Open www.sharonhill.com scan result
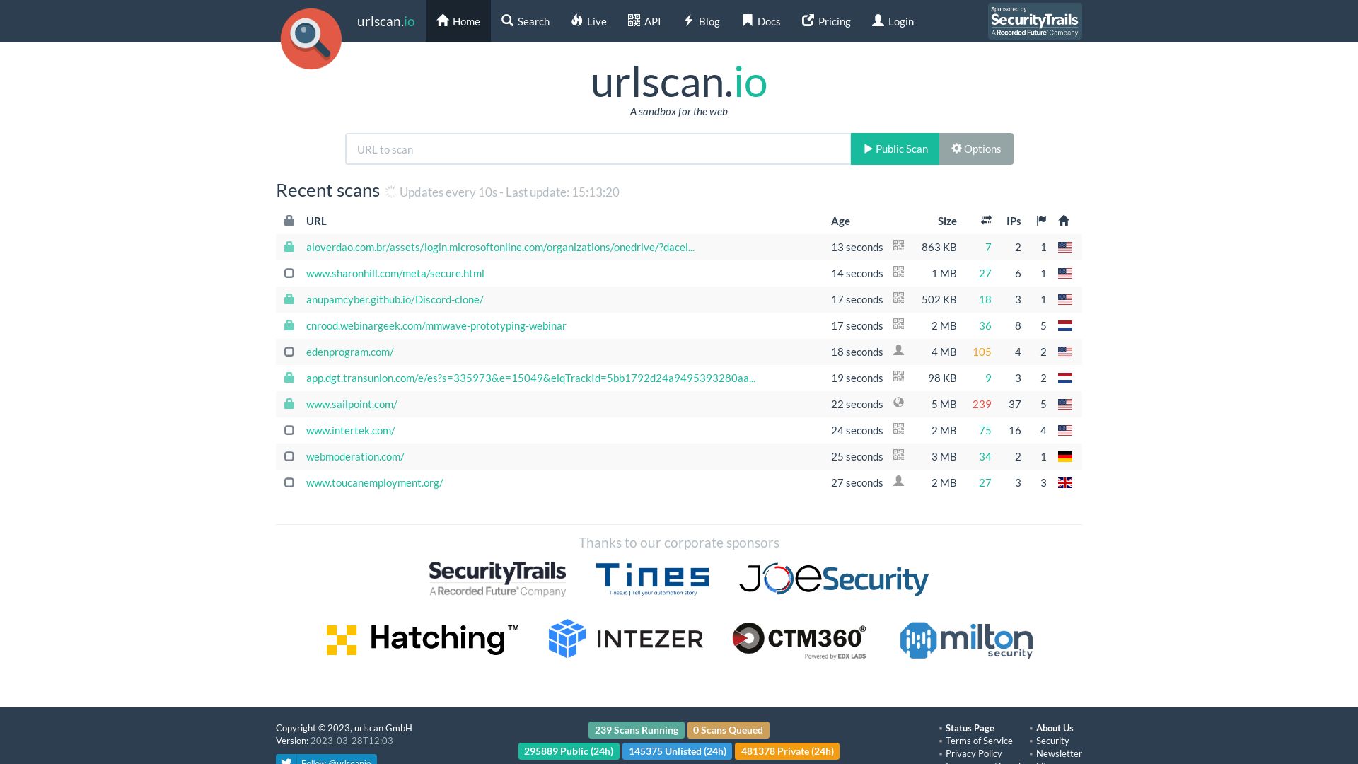The height and width of the screenshot is (764, 1358). (395, 273)
